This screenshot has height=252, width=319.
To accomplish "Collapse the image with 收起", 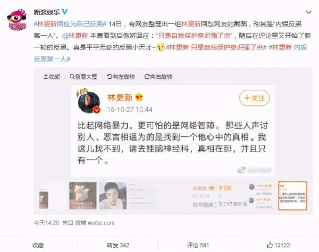I will (x=52, y=77).
